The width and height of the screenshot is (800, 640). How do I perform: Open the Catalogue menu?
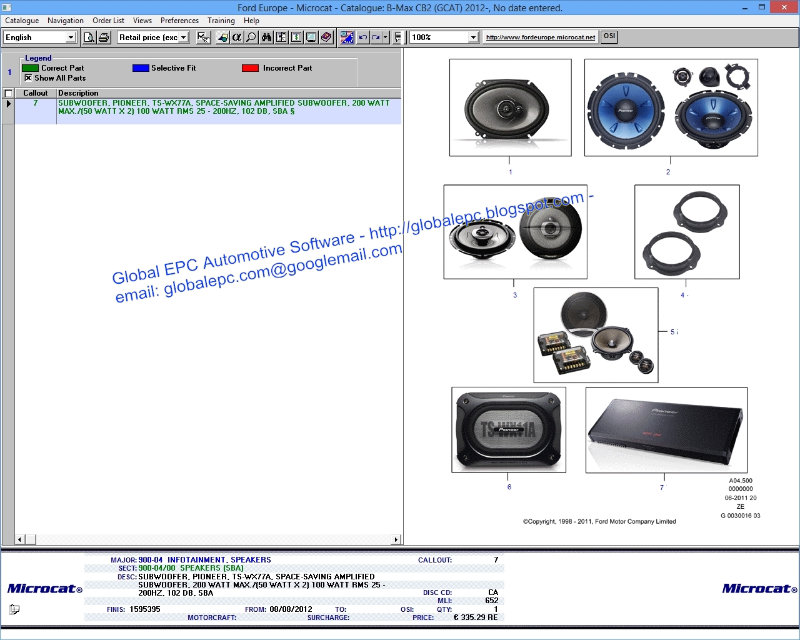click(x=22, y=20)
